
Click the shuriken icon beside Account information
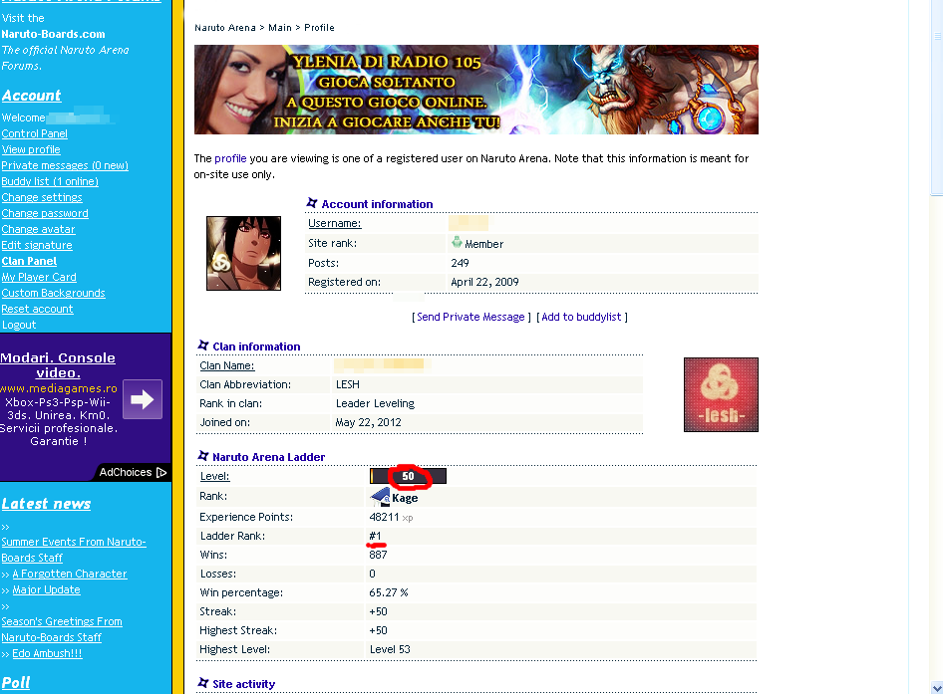click(x=312, y=203)
